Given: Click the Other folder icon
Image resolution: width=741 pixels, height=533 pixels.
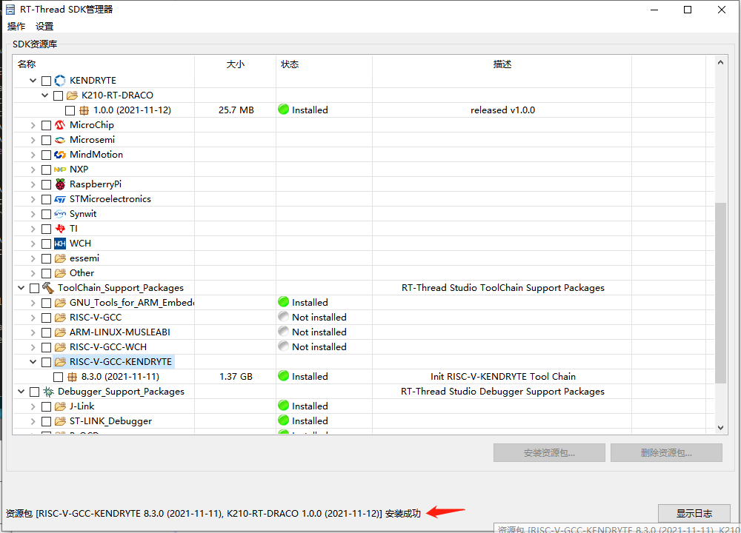Looking at the screenshot, I should [60, 273].
